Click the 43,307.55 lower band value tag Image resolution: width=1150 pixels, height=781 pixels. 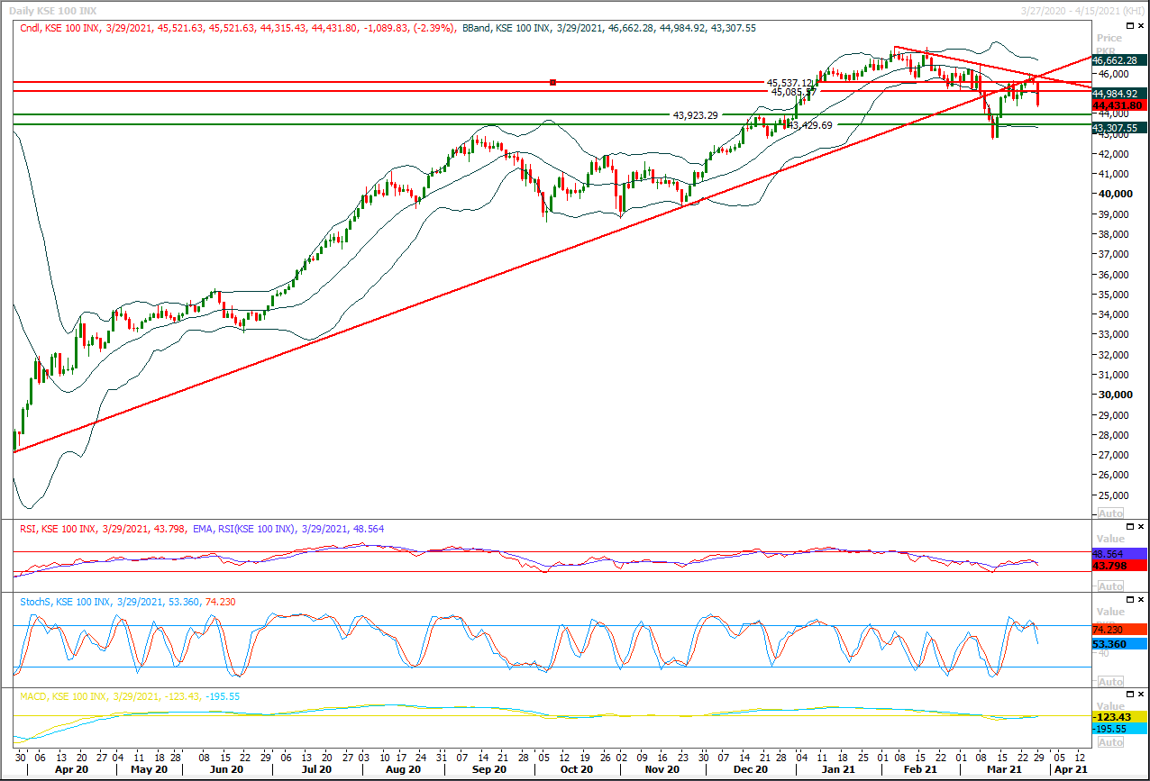coord(1118,129)
